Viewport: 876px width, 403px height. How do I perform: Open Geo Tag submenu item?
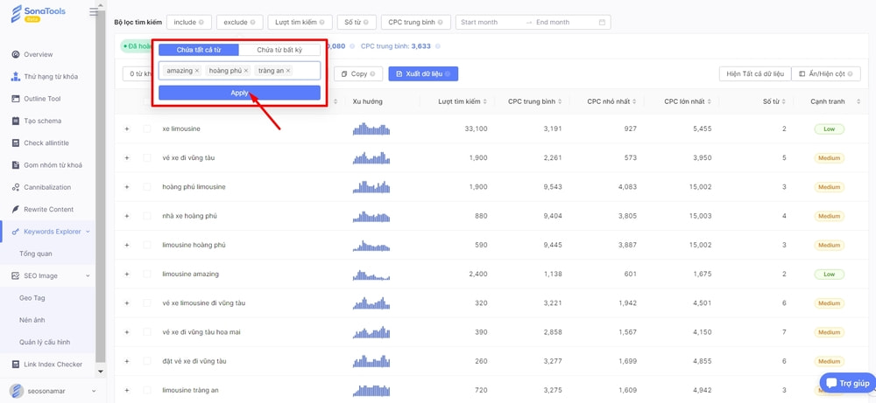click(x=32, y=298)
